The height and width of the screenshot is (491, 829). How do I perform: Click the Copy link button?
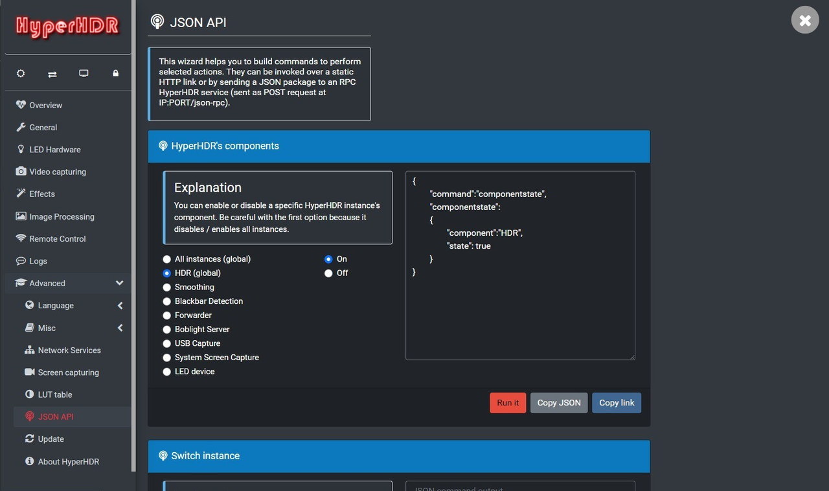coord(617,403)
